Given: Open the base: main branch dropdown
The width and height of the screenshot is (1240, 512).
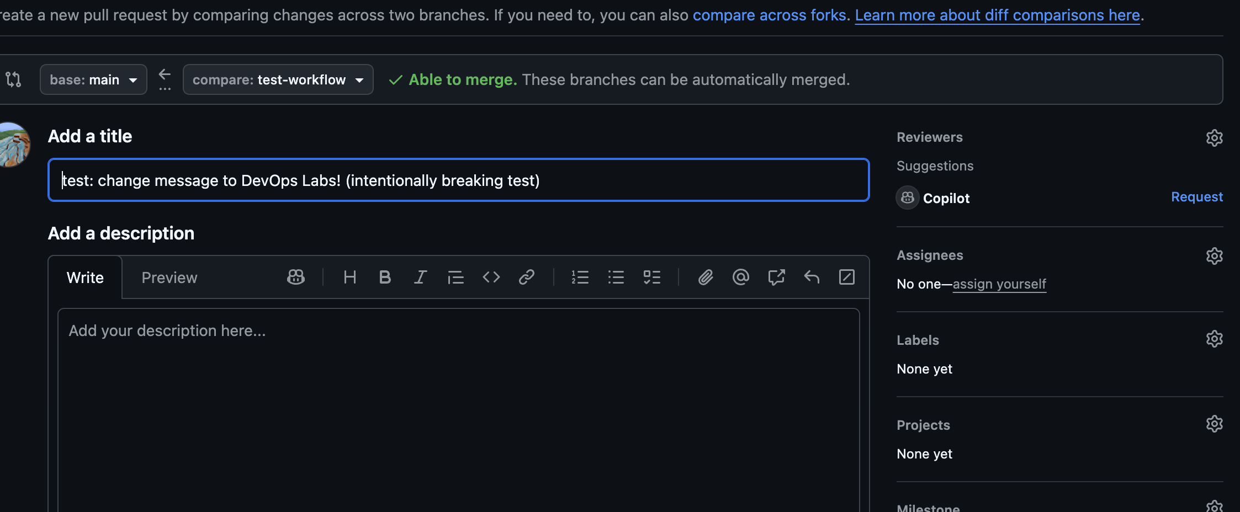Looking at the screenshot, I should click(93, 80).
